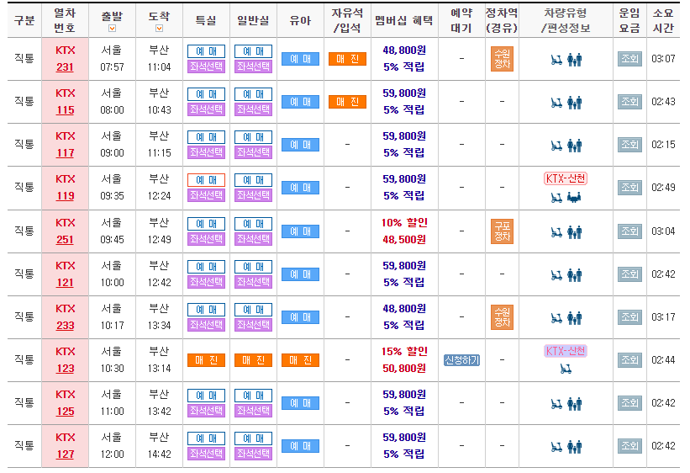
Task: Reserve first class on KTX 251
Action: coord(207,224)
